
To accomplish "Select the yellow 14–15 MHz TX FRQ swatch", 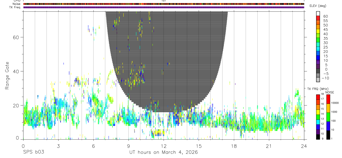I will click(318, 112).
